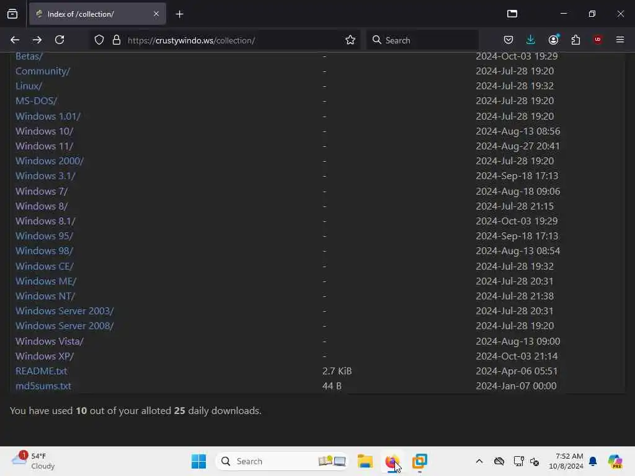The width and height of the screenshot is (635, 476).
Task: Go forward with the browser forward arrow
Action: [x=37, y=40]
